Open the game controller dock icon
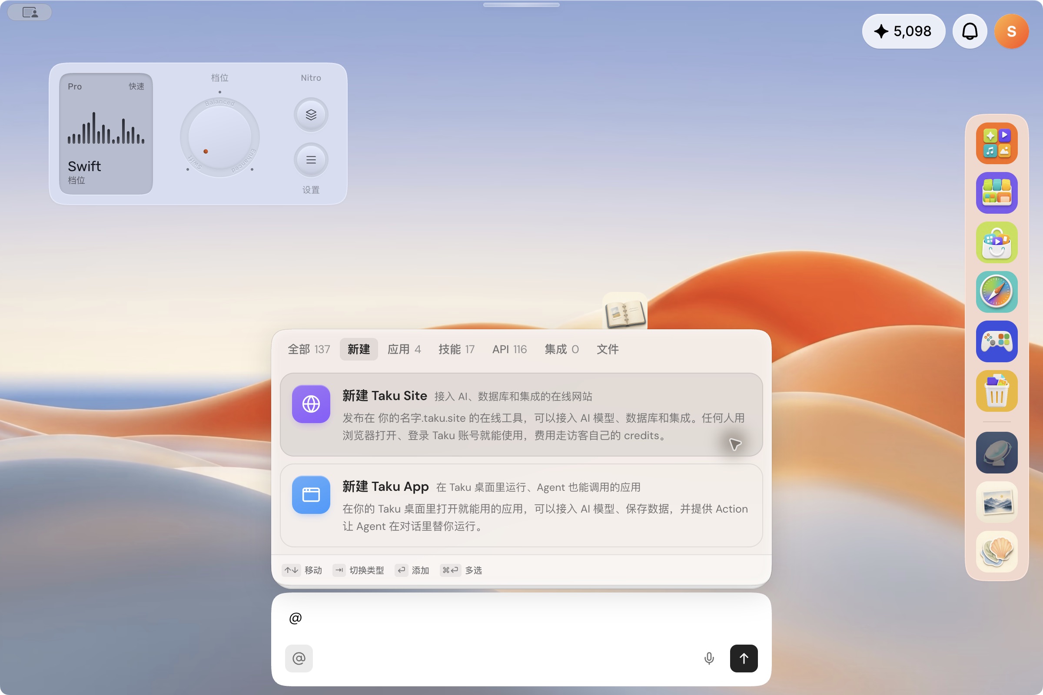The image size is (1043, 695). (996, 341)
